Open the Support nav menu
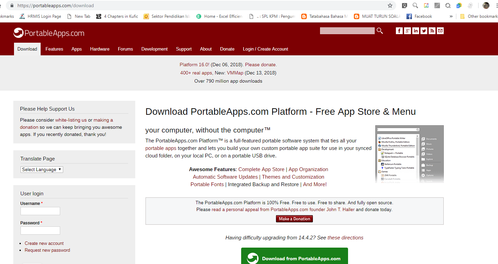 (x=184, y=49)
